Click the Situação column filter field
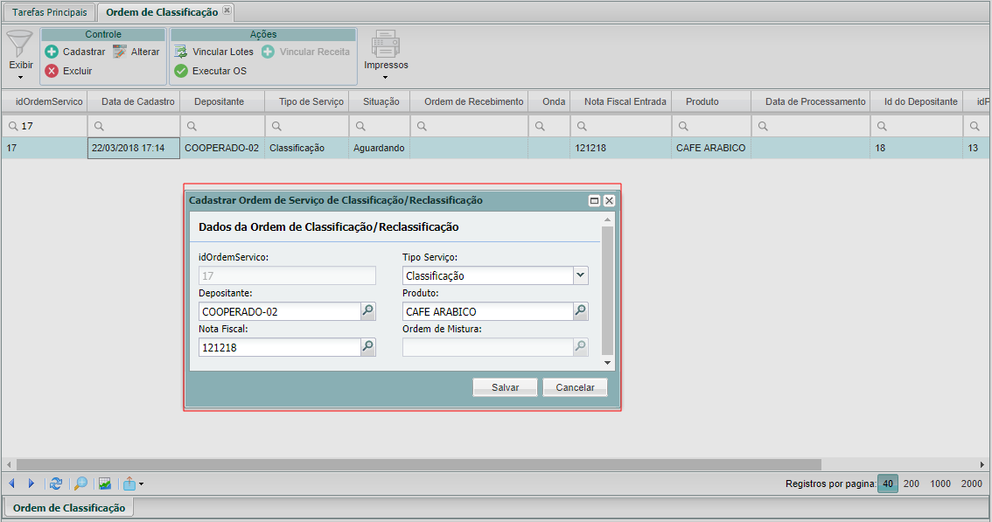Viewport: 992px width, 522px height. point(380,126)
